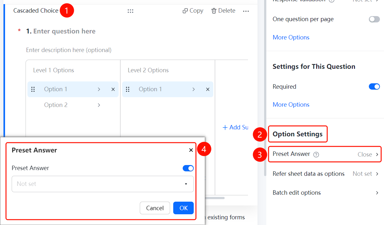This screenshot has height=225, width=384.
Task: Click the Cascaded Choice question type label
Action: [36, 11]
